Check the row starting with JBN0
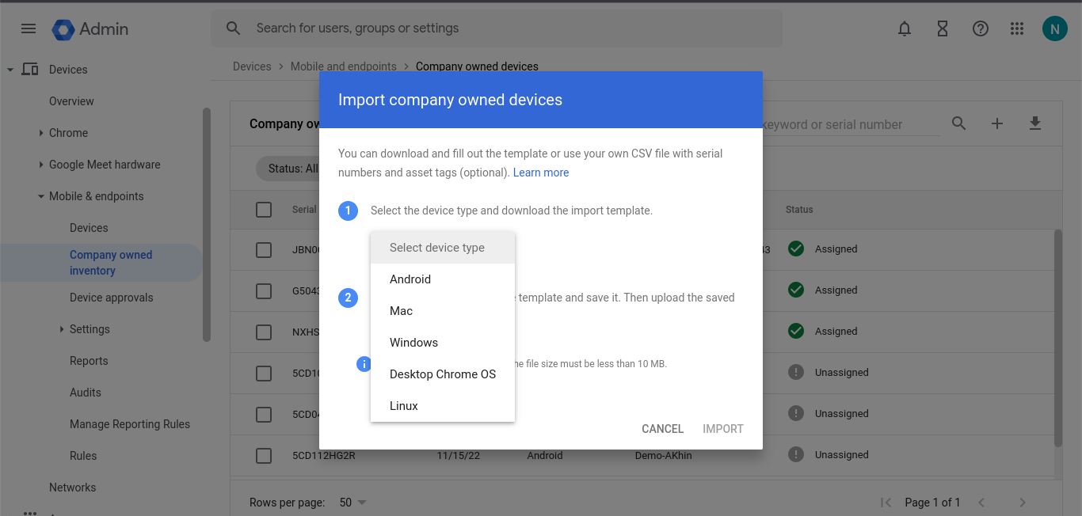Screen dimensions: 1082x516 click(x=264, y=249)
